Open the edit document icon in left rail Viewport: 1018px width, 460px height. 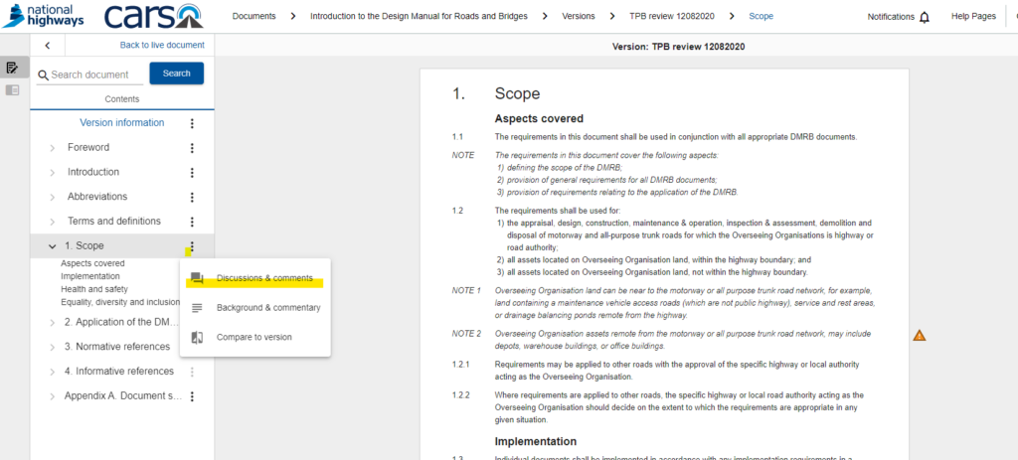tap(12, 68)
